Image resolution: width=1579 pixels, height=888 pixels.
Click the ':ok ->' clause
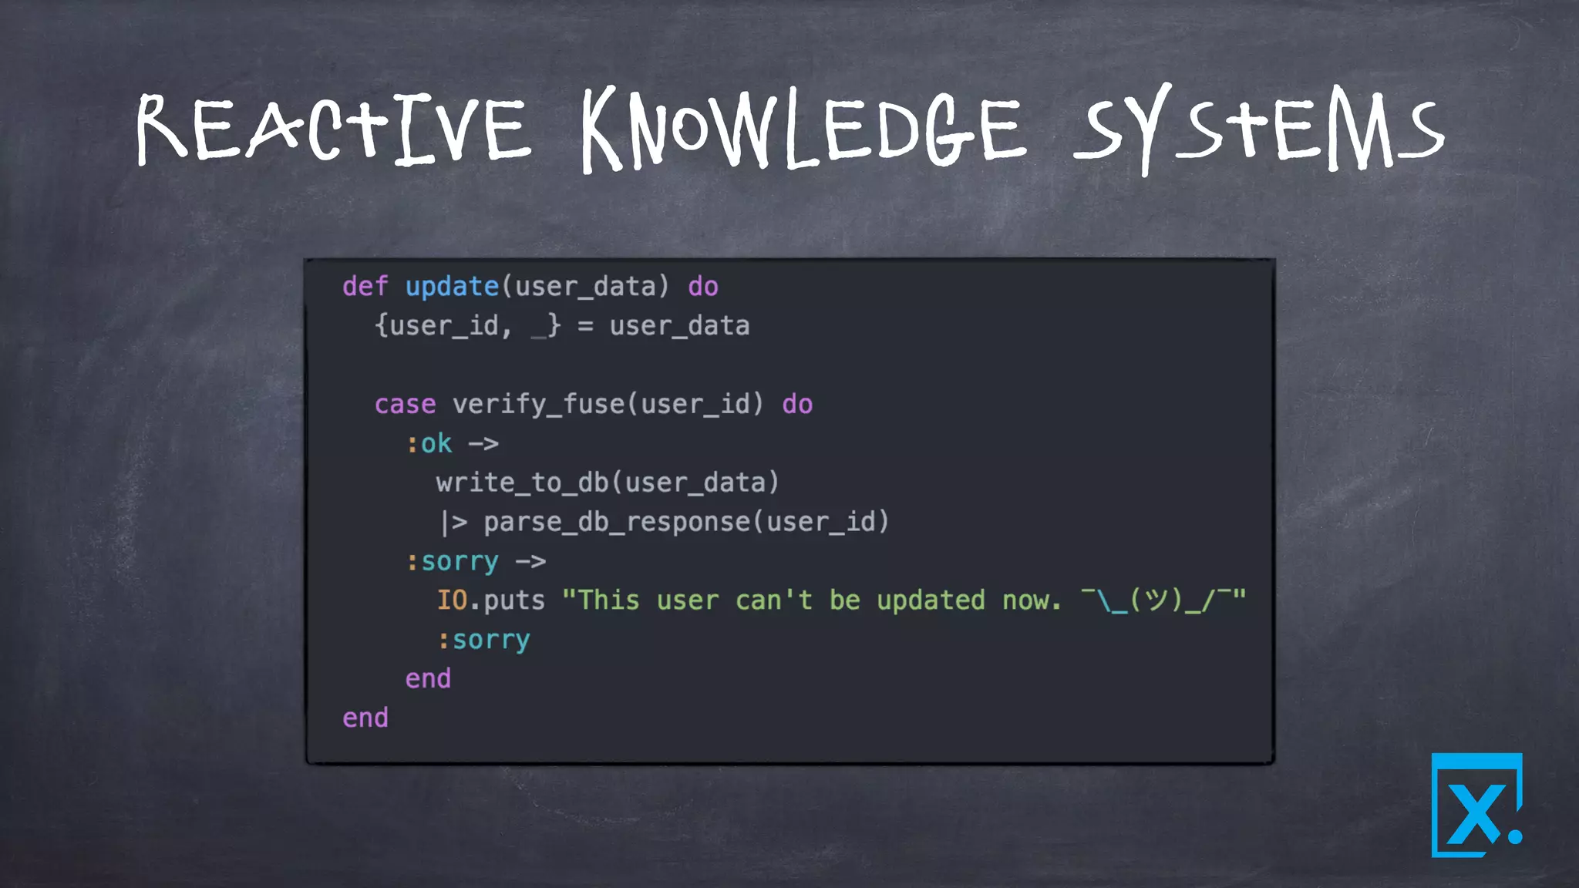(x=453, y=444)
